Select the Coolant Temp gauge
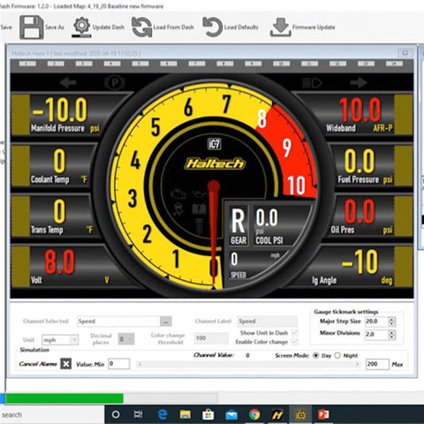Viewport: 424px width, 424px height. point(54,165)
